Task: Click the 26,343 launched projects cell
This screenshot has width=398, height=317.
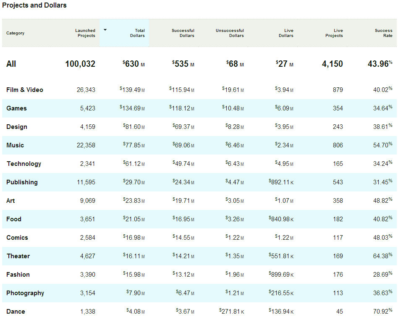Action: tap(86, 90)
